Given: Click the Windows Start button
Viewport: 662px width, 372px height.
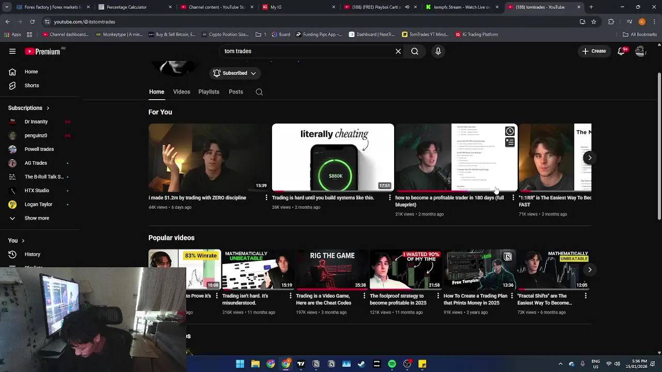Looking at the screenshot, I should coord(240,364).
